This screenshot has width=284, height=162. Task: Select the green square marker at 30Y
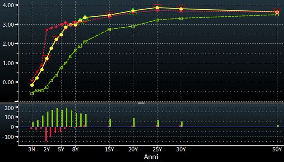[181, 18]
